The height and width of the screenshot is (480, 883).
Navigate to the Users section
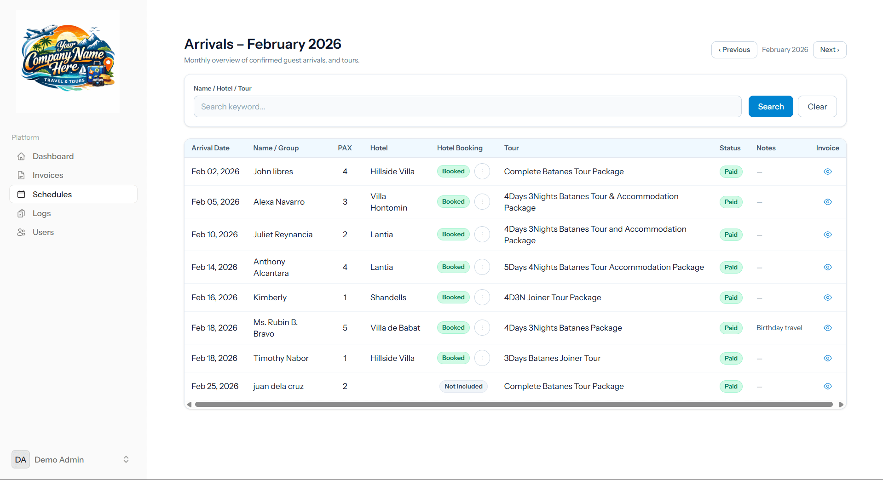pos(43,232)
